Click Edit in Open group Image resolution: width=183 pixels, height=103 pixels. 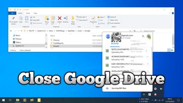100,20
